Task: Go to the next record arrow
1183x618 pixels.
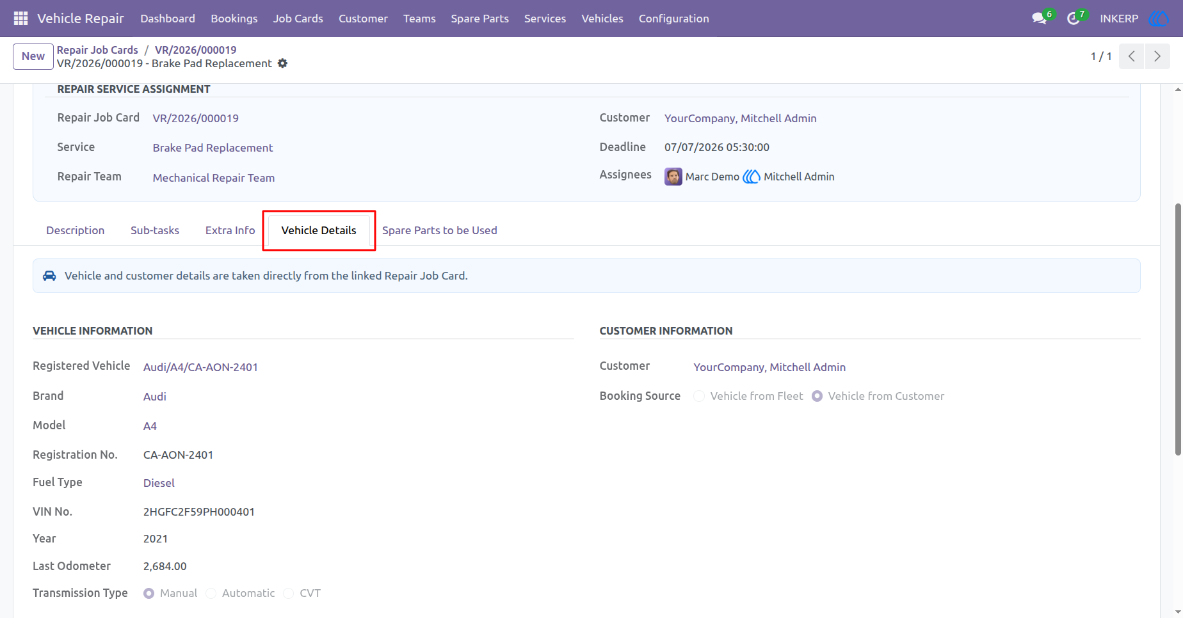Action: pos(1157,56)
